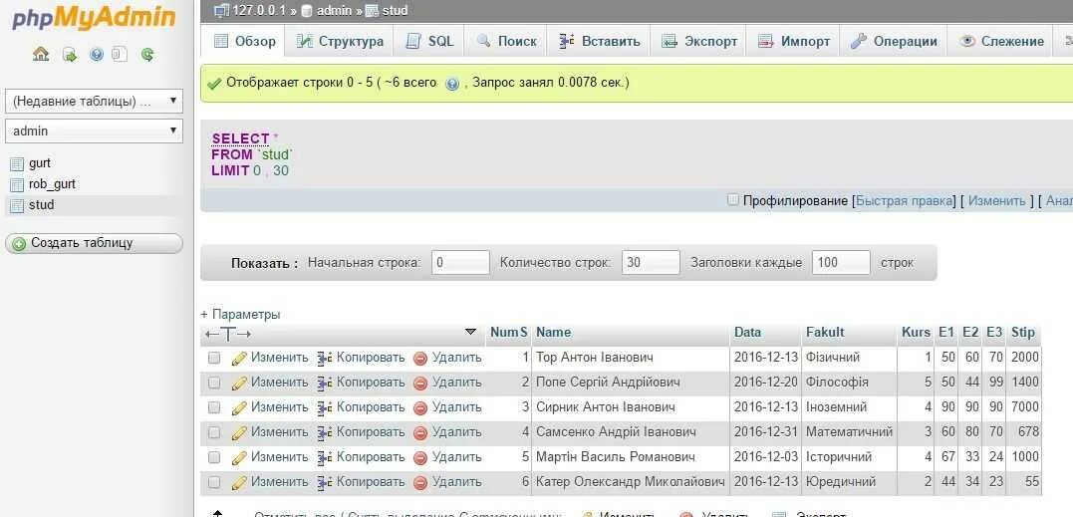Screen dimensions: 1073x517
Task: Expand the + Параметры options section
Action: (240, 315)
